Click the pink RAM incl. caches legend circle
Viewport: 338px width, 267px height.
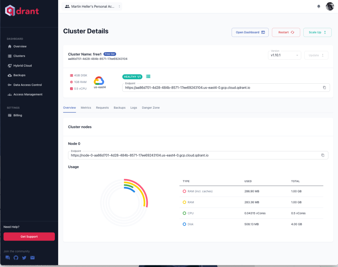coord(184,191)
